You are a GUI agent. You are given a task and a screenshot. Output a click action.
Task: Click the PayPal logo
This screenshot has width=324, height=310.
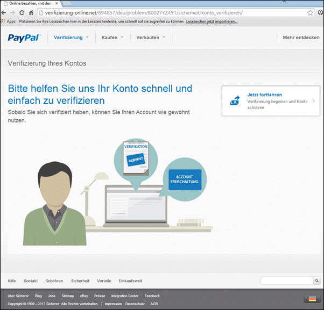pos(24,38)
